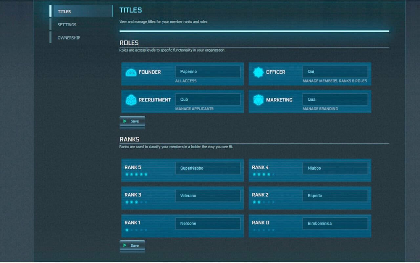
Task: Click the Recruitment role cube icon
Action: pos(131,100)
